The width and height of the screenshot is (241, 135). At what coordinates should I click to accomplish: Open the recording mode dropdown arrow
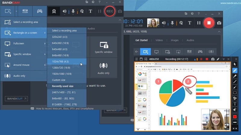[16, 11]
